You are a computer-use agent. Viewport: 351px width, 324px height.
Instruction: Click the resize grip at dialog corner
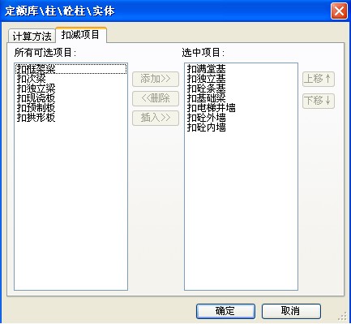coord(343,317)
